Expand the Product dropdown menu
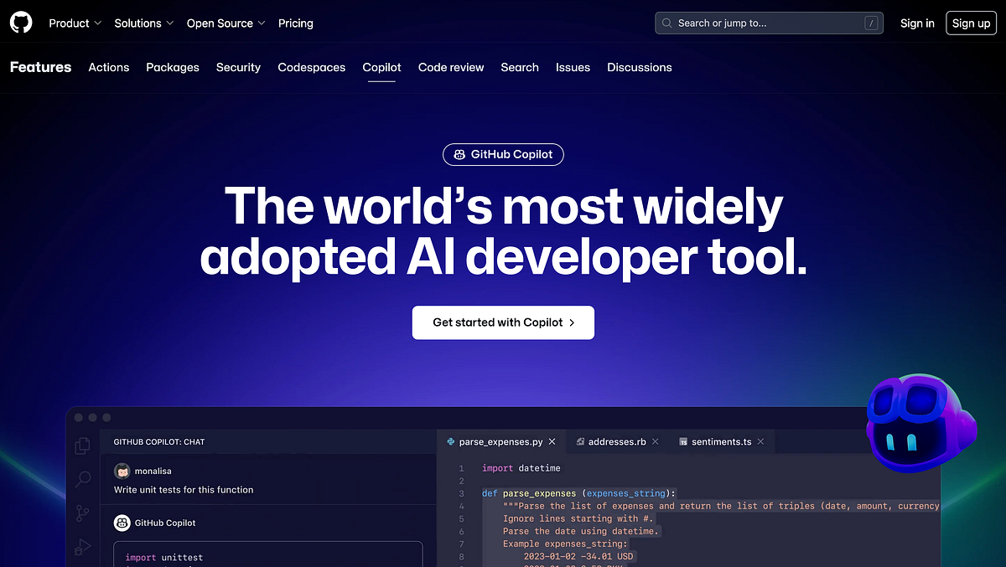 pos(75,23)
